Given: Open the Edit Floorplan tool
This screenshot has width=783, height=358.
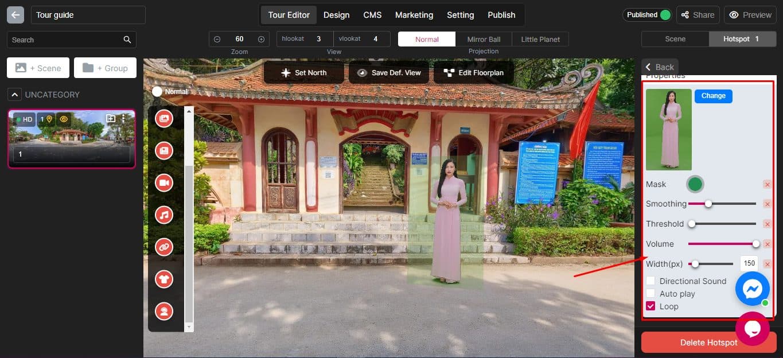Looking at the screenshot, I should pos(473,72).
